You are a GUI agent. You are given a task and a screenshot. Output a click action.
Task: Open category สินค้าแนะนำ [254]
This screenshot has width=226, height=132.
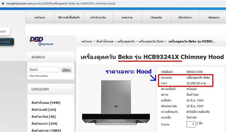44,124
